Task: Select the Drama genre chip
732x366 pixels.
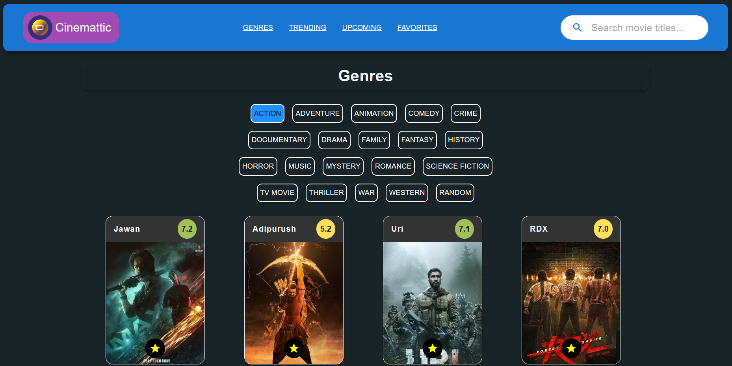Action: point(334,140)
